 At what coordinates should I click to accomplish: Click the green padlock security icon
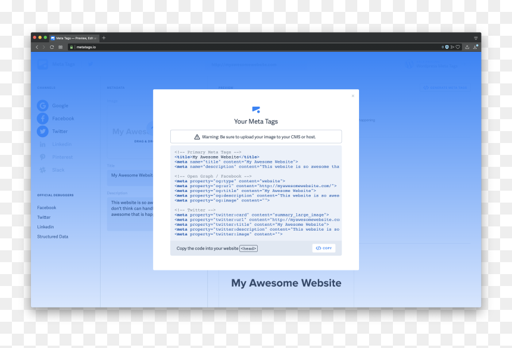71,47
